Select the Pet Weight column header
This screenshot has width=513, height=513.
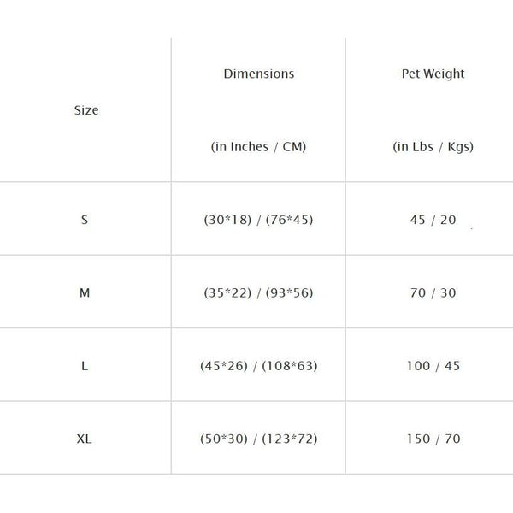[x=433, y=74]
